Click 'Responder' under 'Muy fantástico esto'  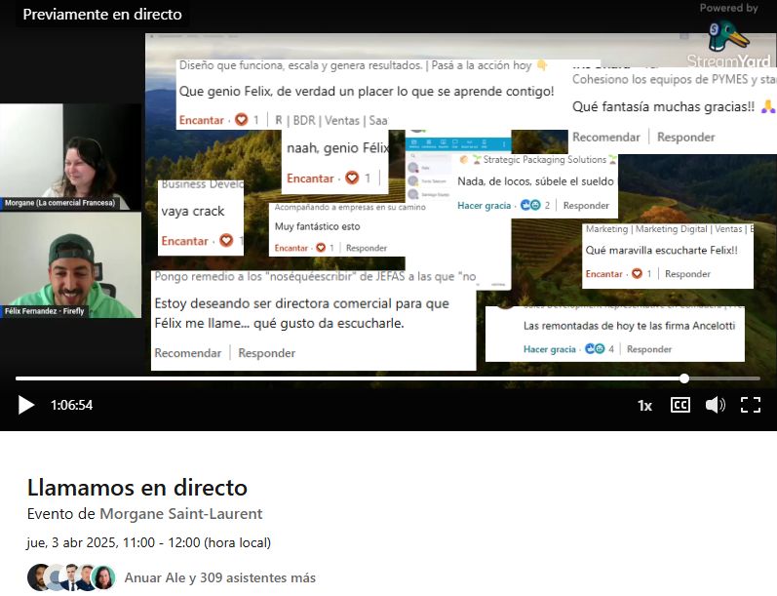click(x=367, y=248)
